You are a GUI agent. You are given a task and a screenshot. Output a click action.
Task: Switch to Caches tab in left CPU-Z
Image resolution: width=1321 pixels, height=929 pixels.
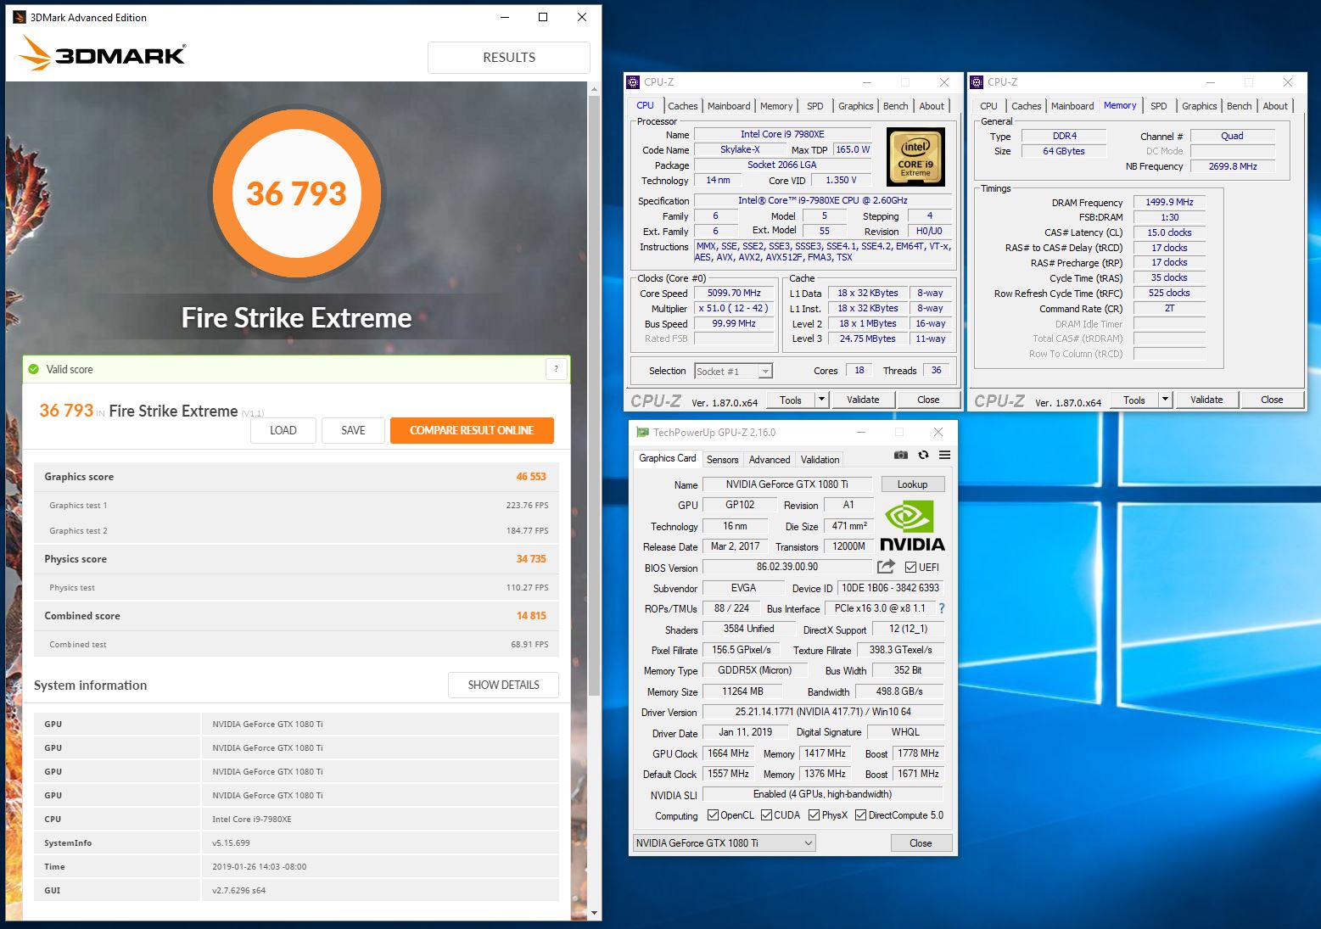[683, 106]
